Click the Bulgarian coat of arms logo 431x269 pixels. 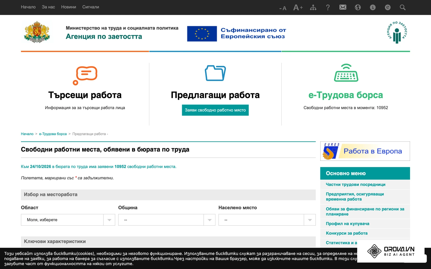click(37, 32)
